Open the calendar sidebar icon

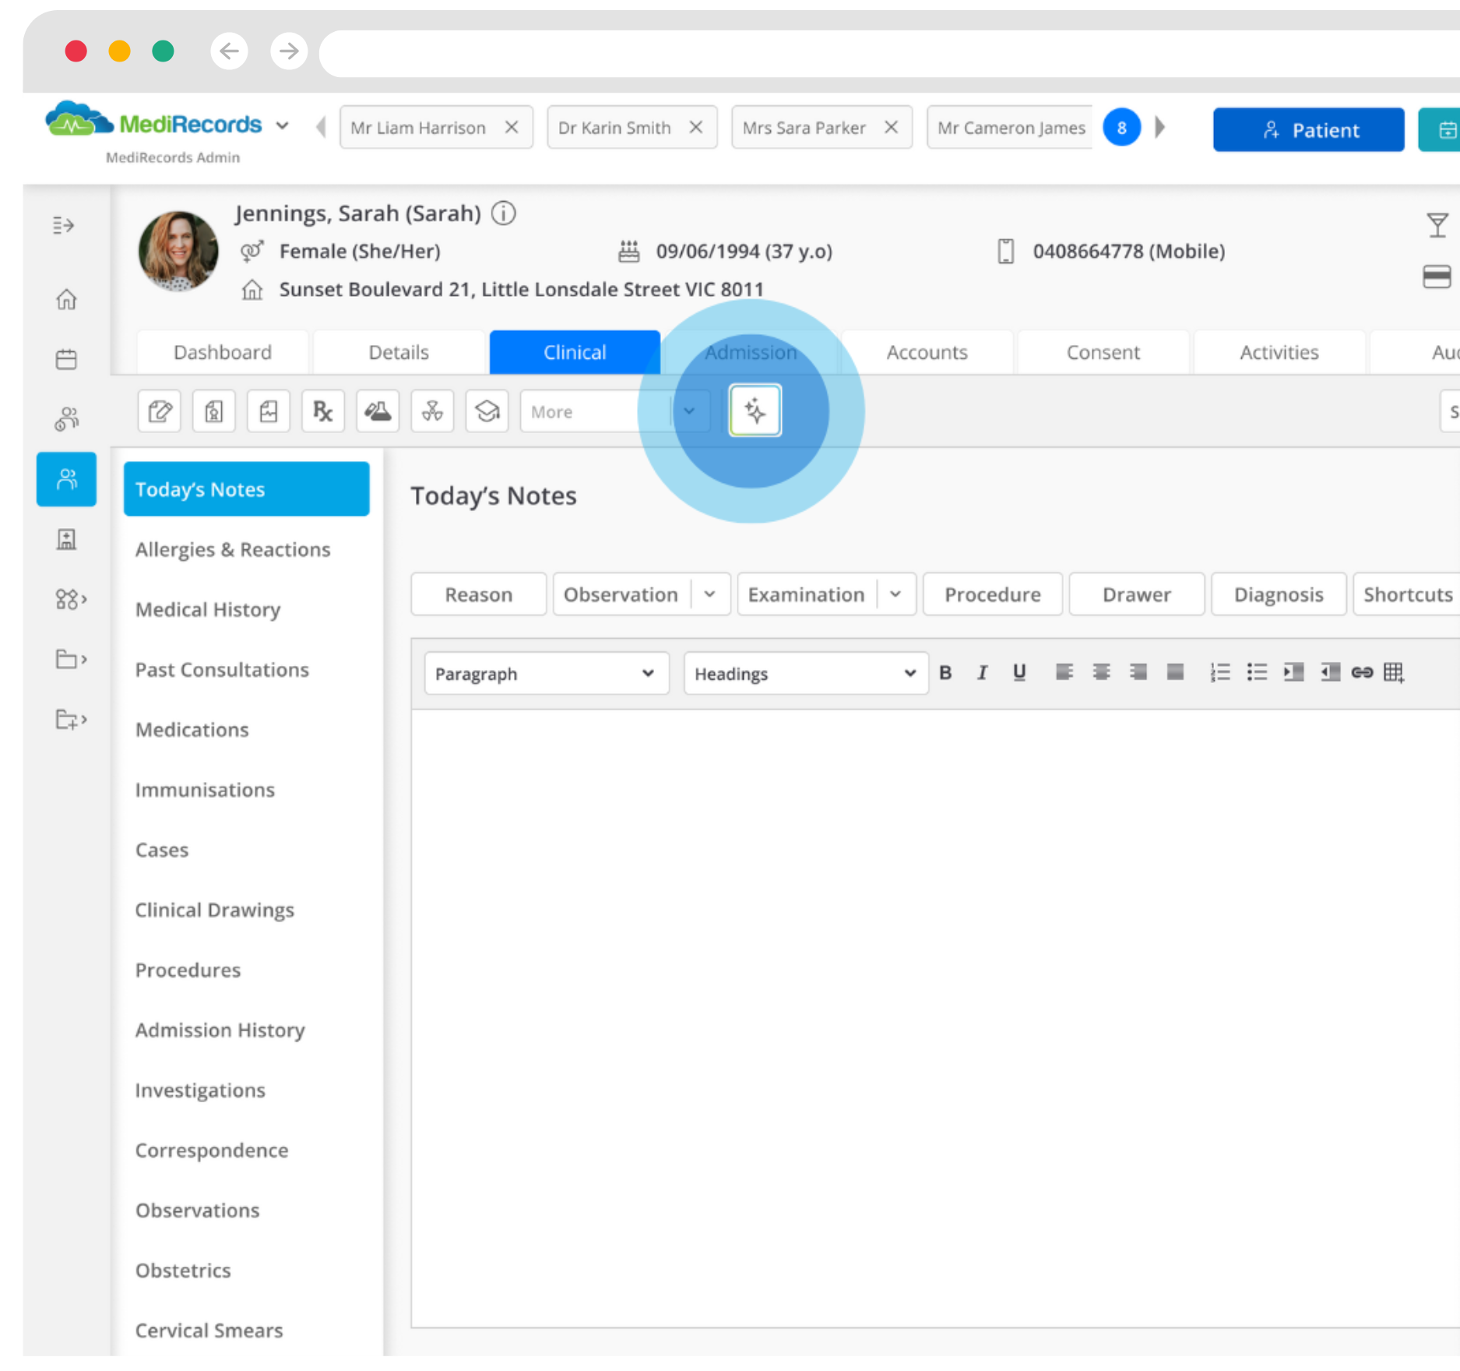click(x=66, y=359)
